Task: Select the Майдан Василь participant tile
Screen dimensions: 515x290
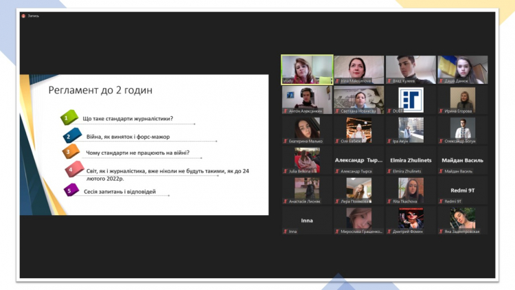Action: click(x=461, y=160)
